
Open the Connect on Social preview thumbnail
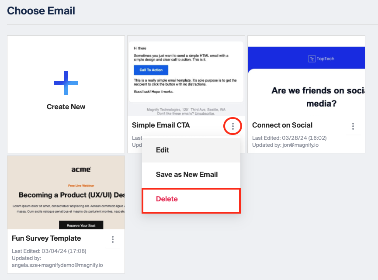point(306,76)
